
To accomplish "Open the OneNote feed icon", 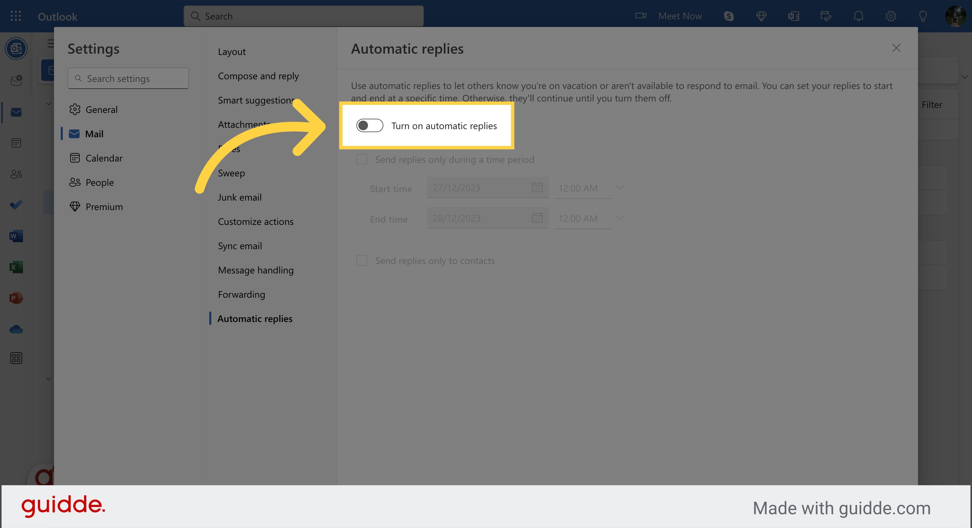I will point(793,16).
